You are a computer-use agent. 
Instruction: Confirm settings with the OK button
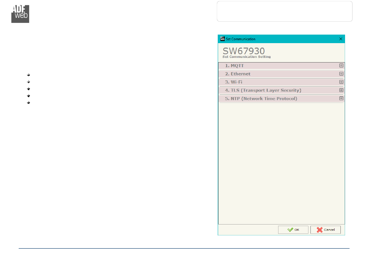coord(293,230)
